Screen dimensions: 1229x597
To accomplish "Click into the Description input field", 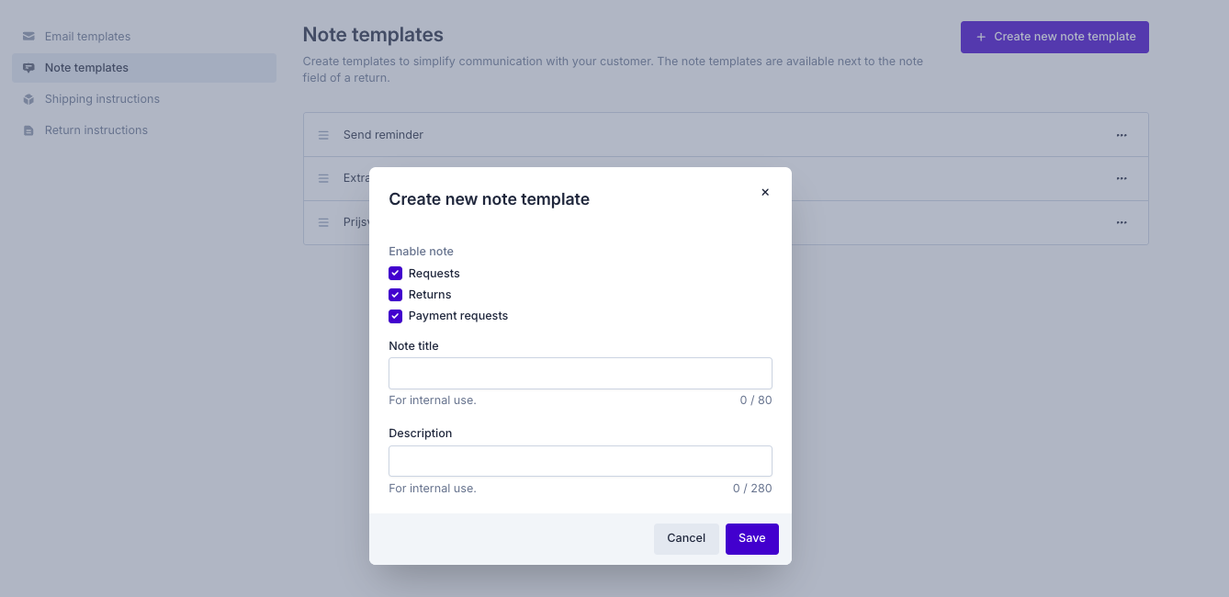I will [x=581, y=461].
